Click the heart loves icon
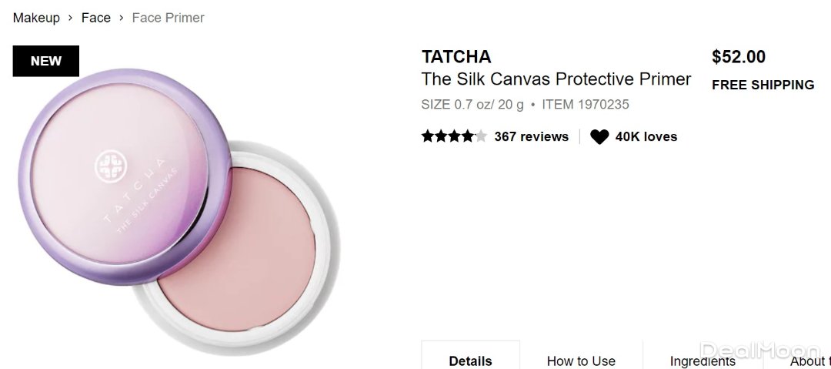The image size is (831, 369). (599, 137)
